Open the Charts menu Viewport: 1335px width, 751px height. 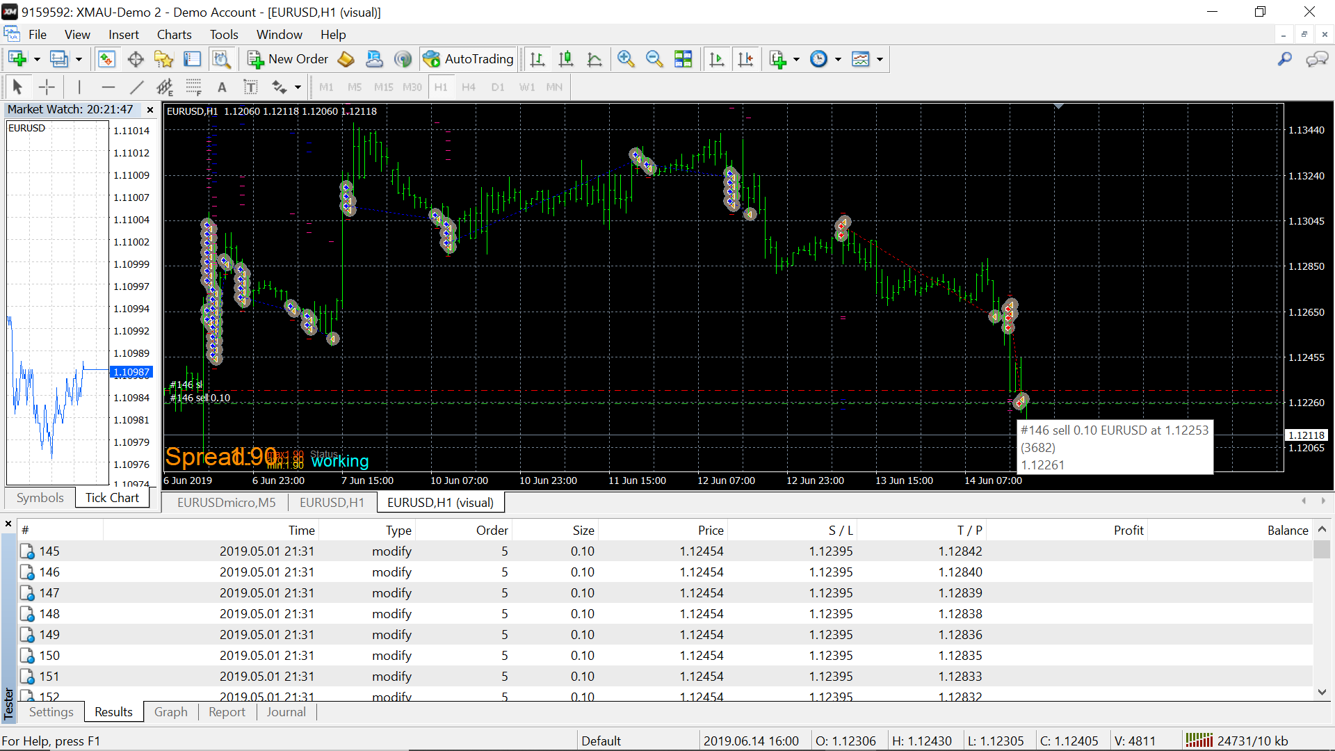pos(175,35)
